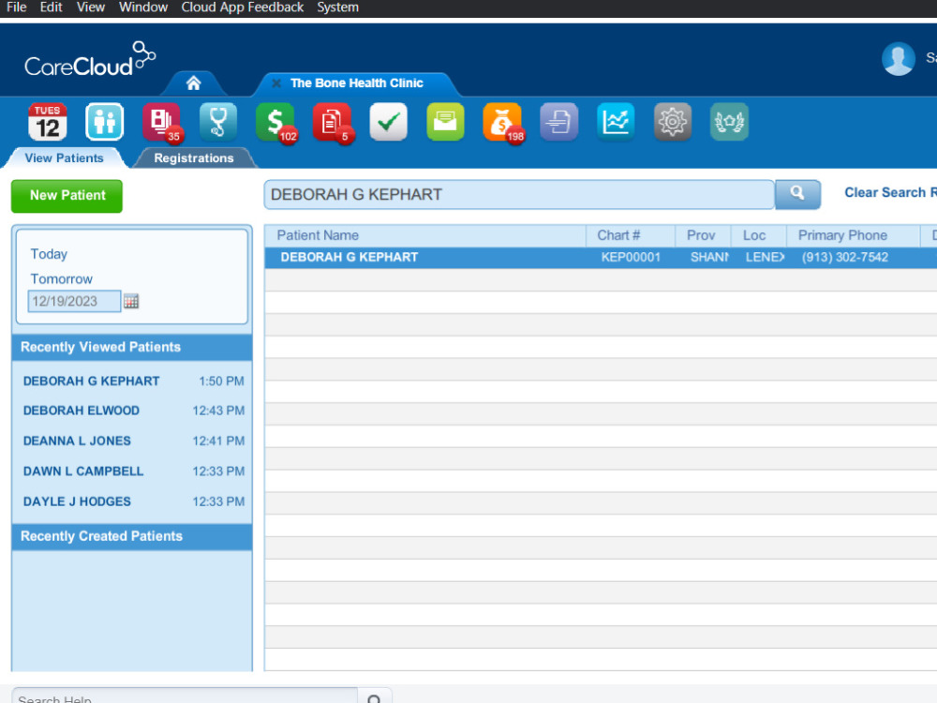Select the DEBORAH G KEPHART result row name

click(349, 257)
